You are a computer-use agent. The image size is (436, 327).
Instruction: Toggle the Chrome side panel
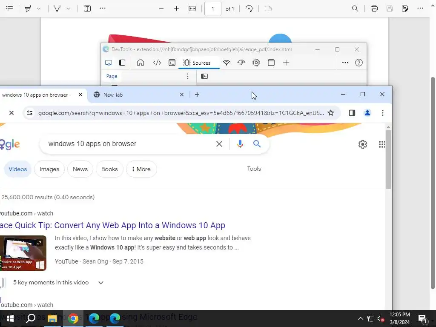pyautogui.click(x=352, y=113)
